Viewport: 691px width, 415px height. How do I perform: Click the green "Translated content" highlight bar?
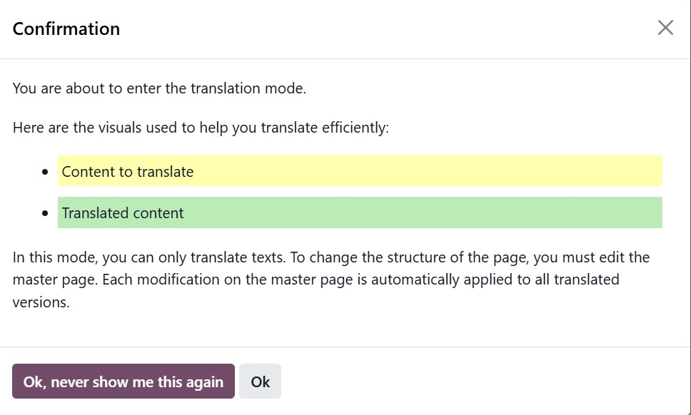point(360,212)
